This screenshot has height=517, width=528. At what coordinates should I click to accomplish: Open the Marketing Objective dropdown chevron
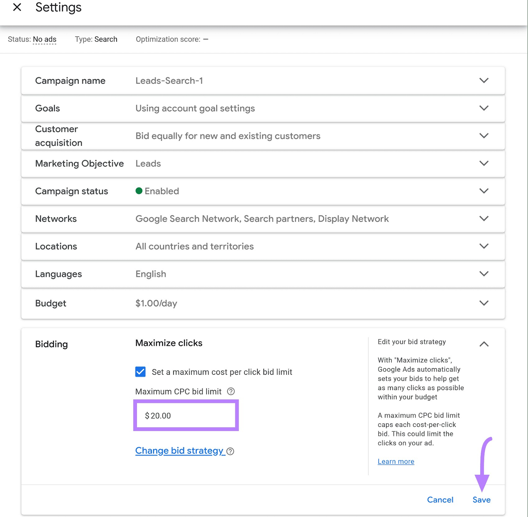point(483,164)
